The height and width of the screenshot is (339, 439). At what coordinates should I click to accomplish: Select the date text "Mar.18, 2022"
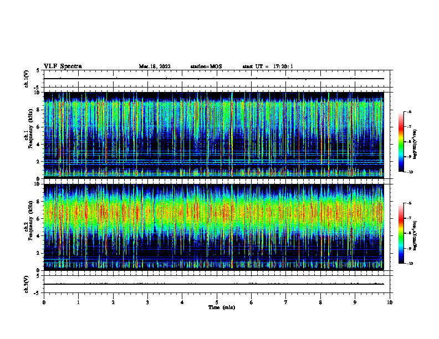155,66
